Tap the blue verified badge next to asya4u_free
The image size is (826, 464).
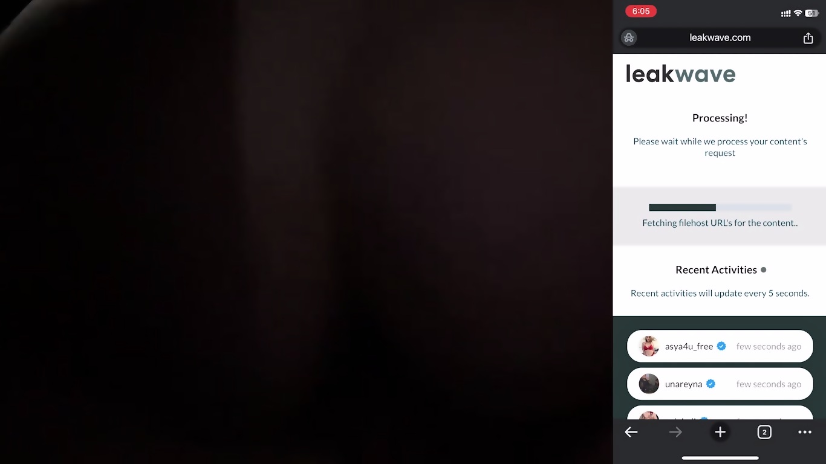coord(721,346)
